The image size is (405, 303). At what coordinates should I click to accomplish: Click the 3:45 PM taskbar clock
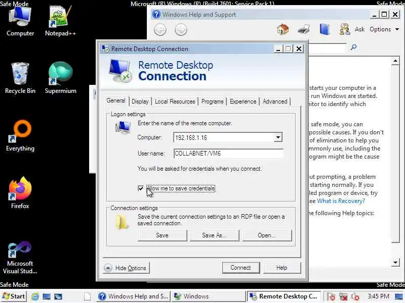(x=378, y=296)
